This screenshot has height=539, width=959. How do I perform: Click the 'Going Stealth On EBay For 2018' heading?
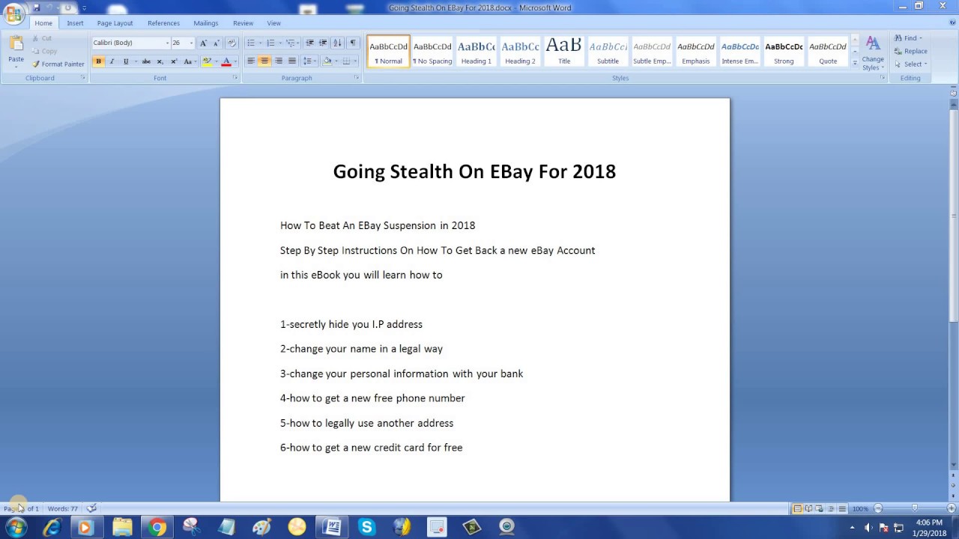click(474, 171)
